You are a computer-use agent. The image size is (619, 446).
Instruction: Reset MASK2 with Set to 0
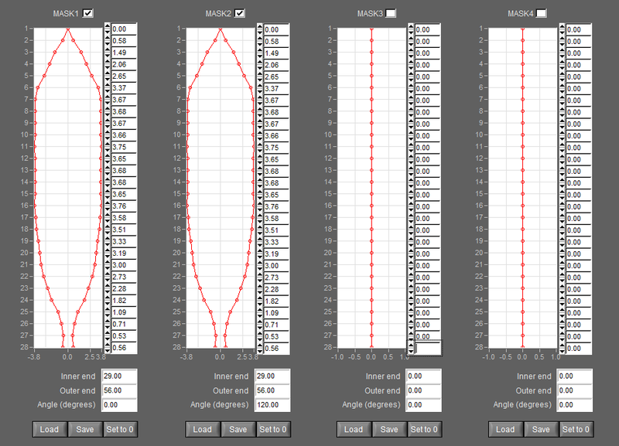(273, 430)
